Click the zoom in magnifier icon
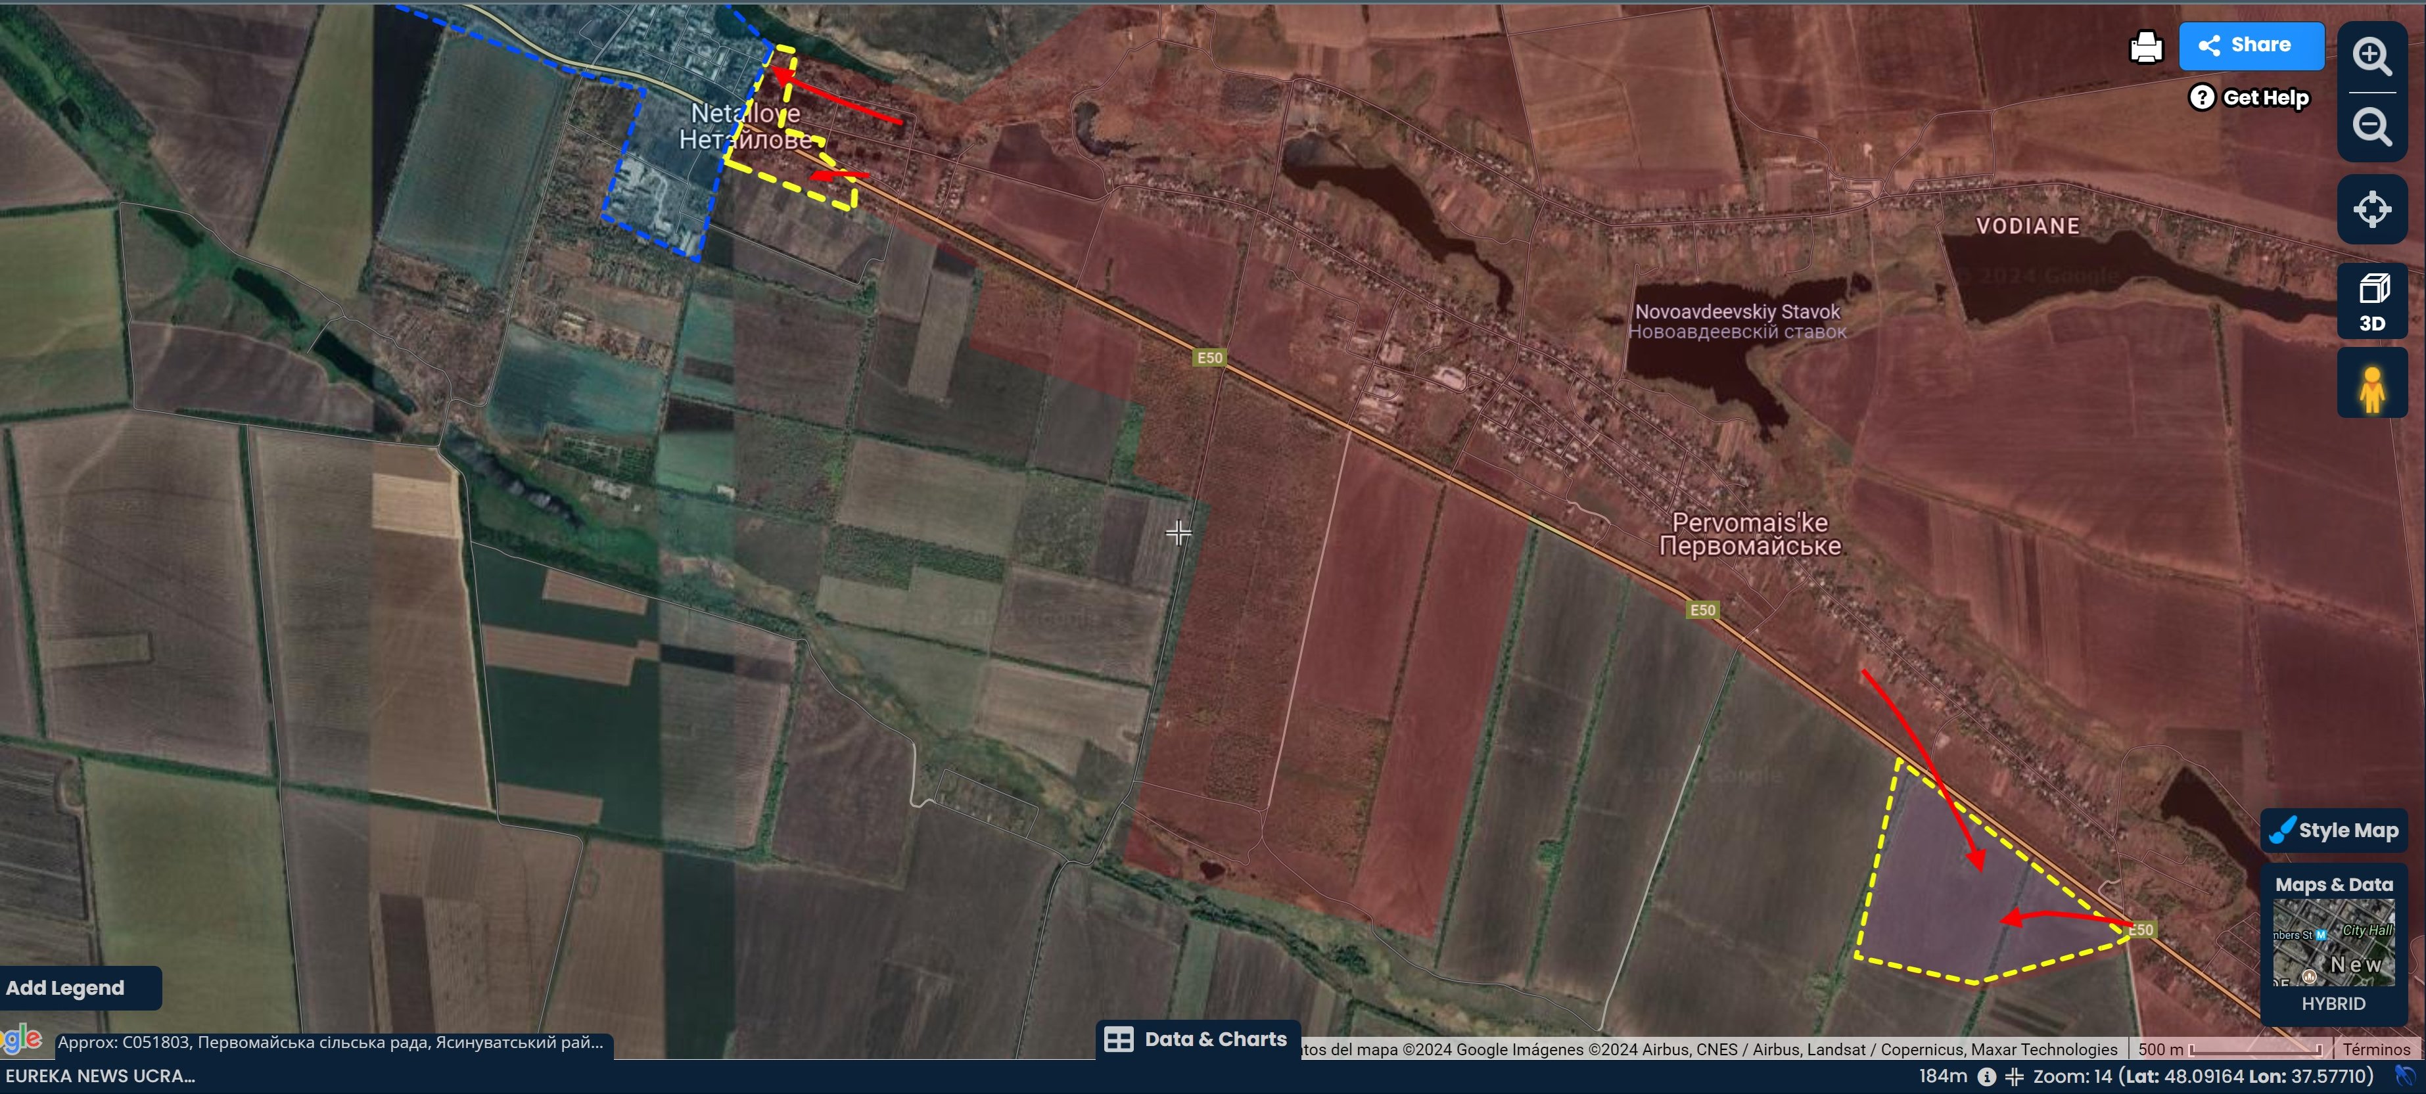This screenshot has width=2426, height=1094. [x=2371, y=57]
